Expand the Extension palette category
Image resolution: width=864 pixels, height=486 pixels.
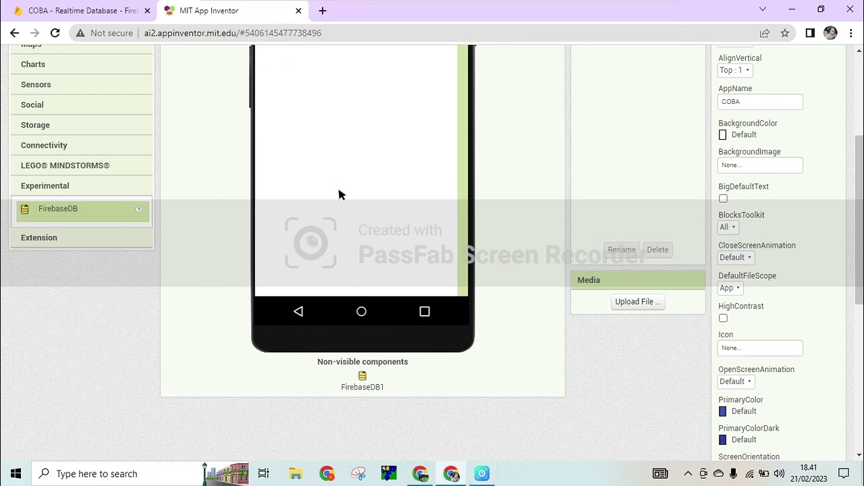82,238
